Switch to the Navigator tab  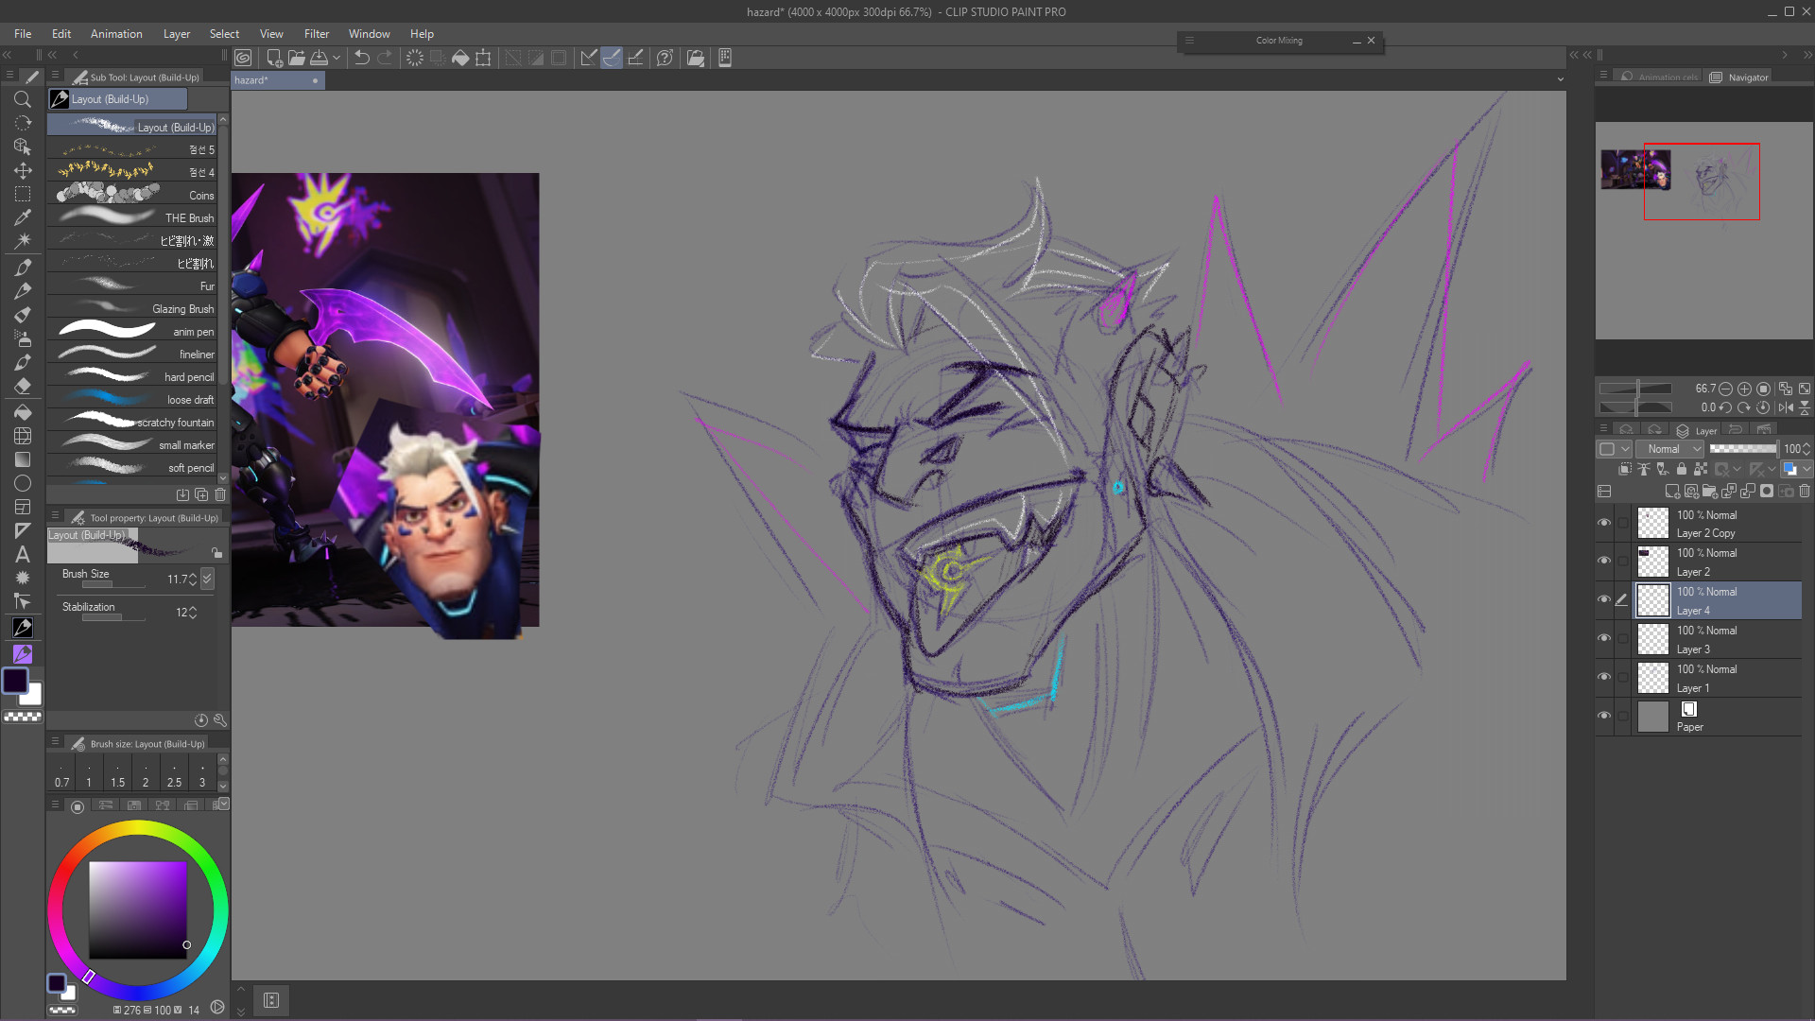(x=1739, y=78)
